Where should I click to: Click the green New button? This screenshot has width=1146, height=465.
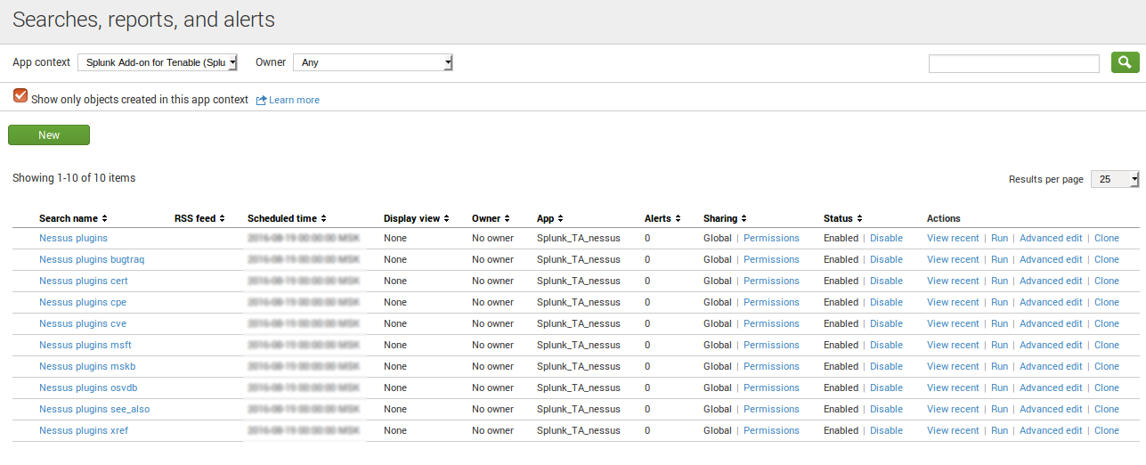(x=49, y=135)
